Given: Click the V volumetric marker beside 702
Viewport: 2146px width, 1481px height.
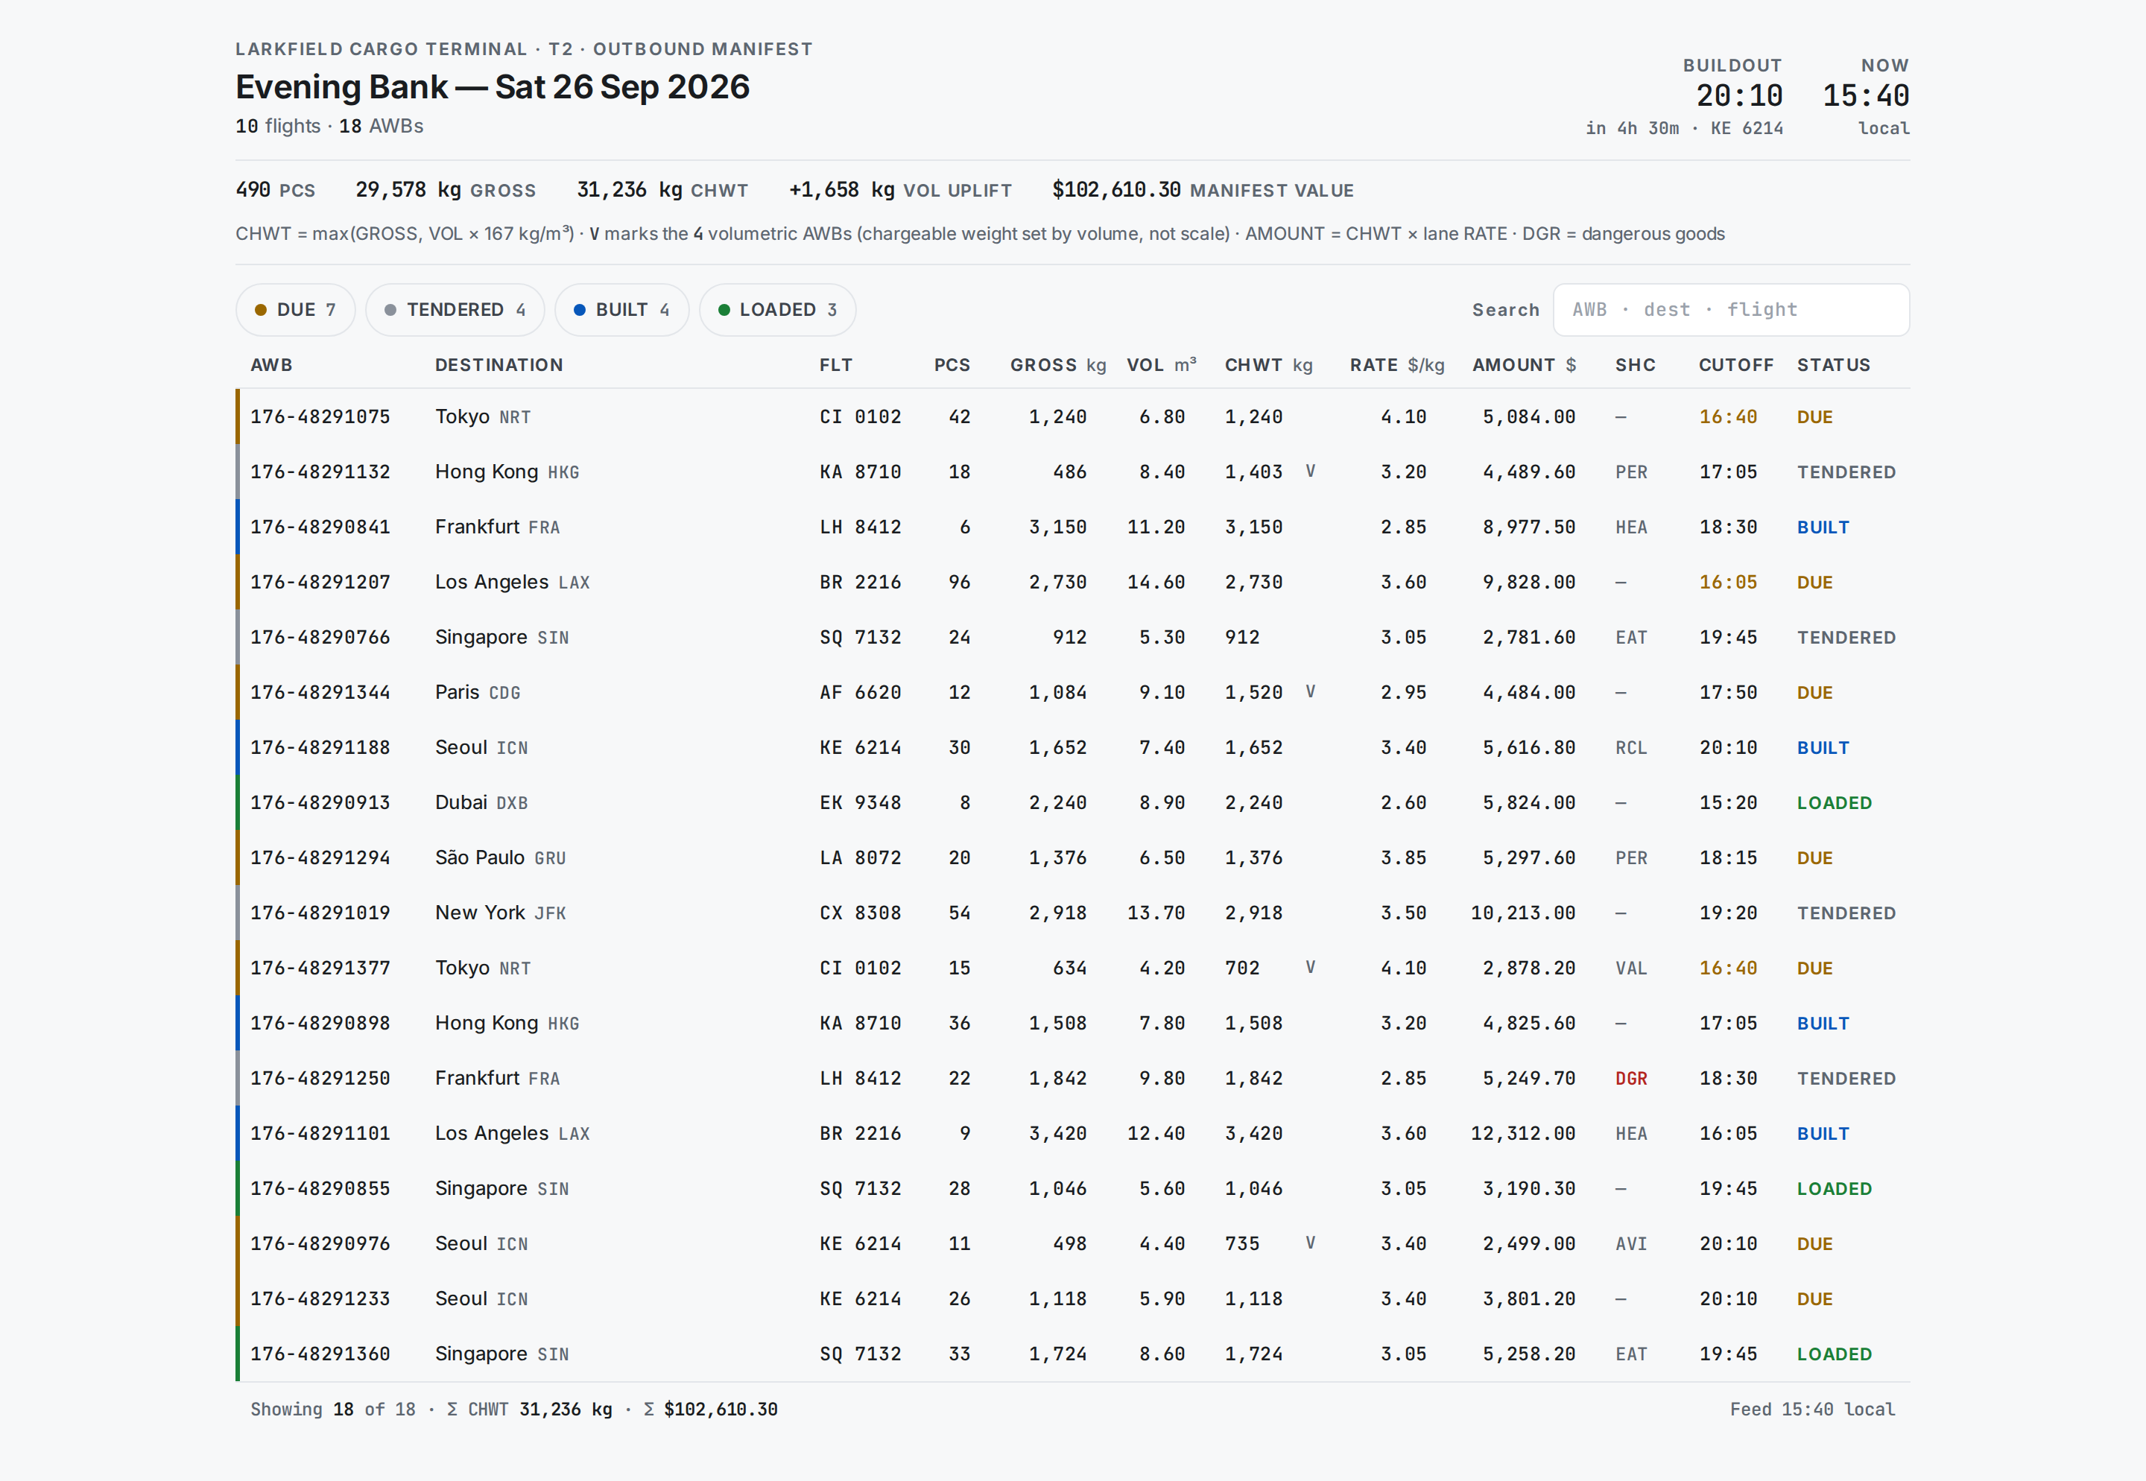Looking at the screenshot, I should (x=1310, y=968).
